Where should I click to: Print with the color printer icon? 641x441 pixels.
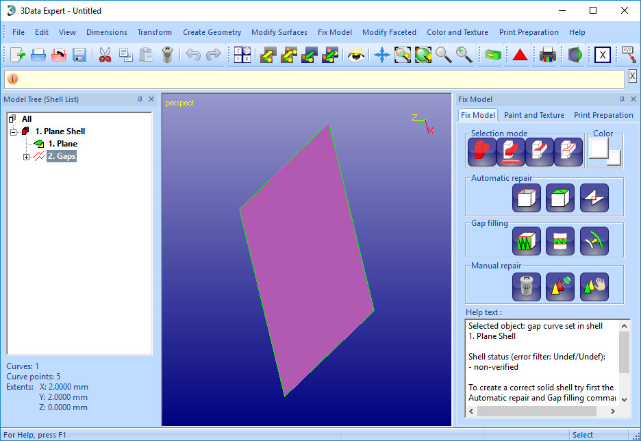tap(548, 54)
